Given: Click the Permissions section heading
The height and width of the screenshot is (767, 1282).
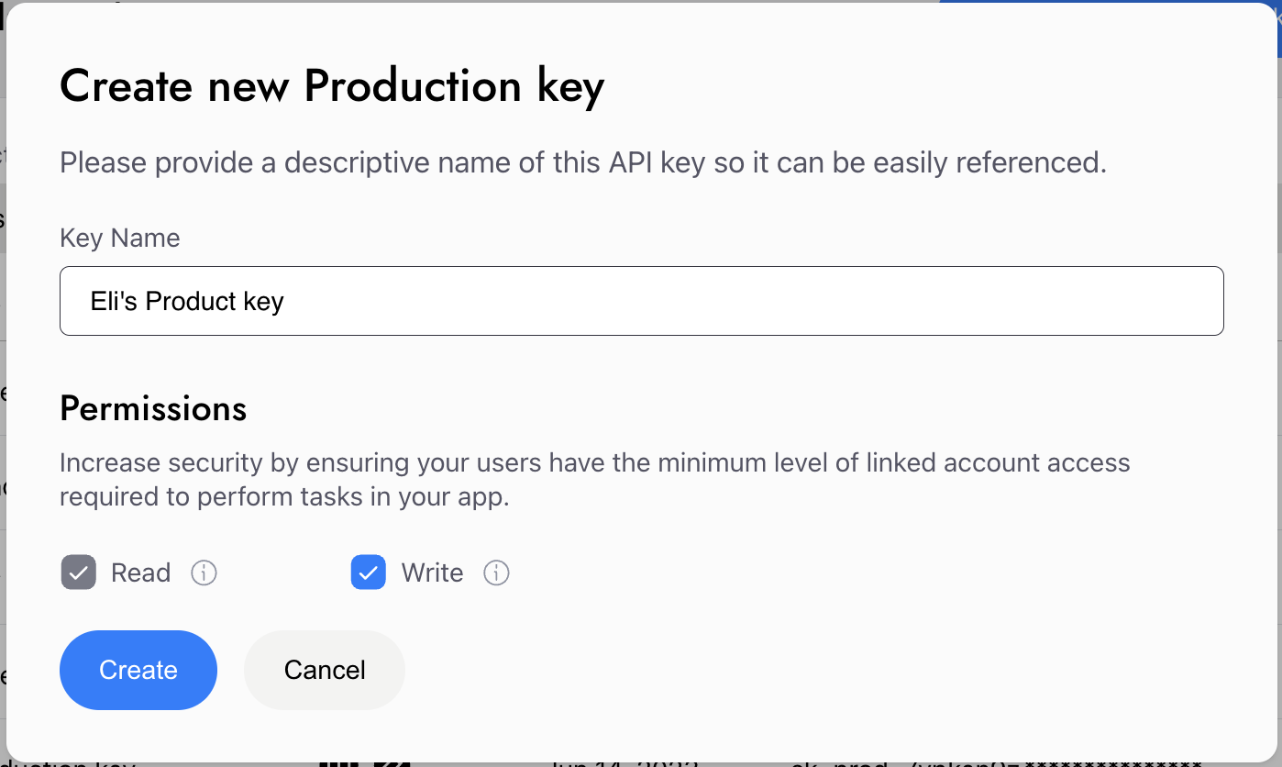Looking at the screenshot, I should [153, 408].
